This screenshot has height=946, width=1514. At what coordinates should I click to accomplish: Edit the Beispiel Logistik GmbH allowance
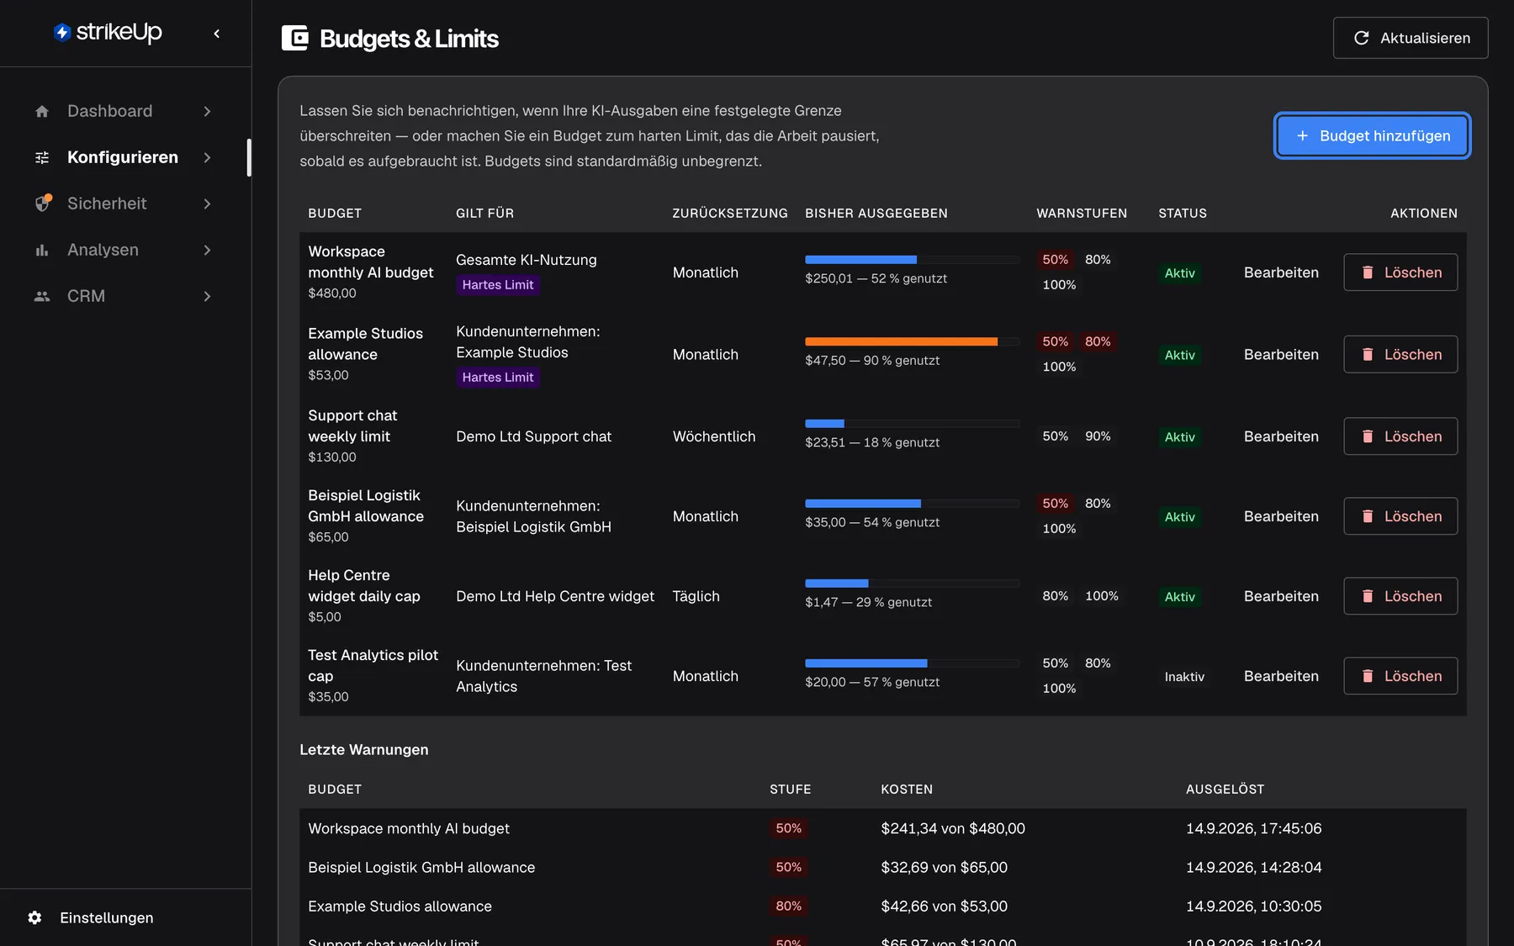point(1281,516)
